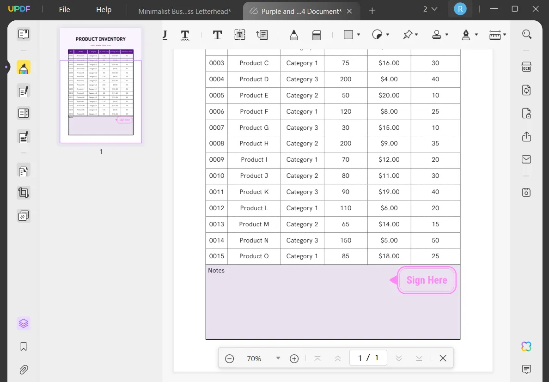Open the Prepare Form tool in sidebar

point(24,113)
